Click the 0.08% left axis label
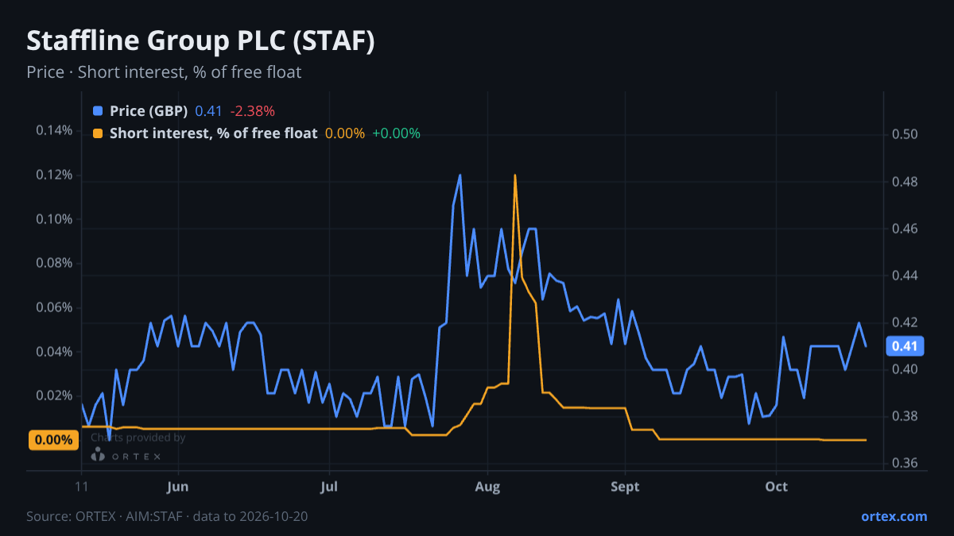Image resolution: width=954 pixels, height=536 pixels. pyautogui.click(x=54, y=263)
